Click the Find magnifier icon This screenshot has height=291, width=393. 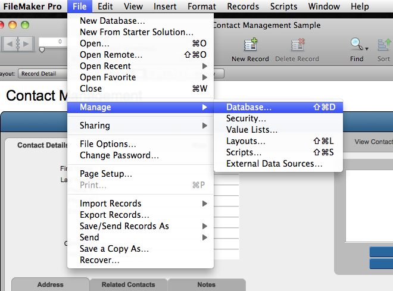357,44
